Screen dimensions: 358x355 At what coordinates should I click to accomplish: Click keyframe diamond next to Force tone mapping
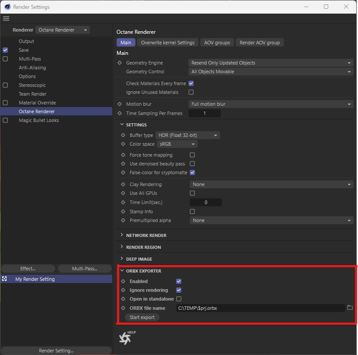(x=123, y=155)
